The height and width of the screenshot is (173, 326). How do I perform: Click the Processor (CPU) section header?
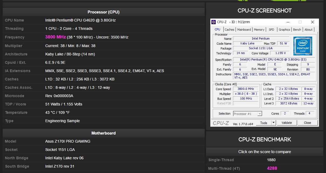[104, 12]
